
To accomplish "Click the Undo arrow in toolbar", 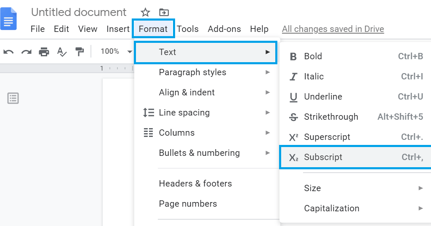I will click(x=8, y=52).
